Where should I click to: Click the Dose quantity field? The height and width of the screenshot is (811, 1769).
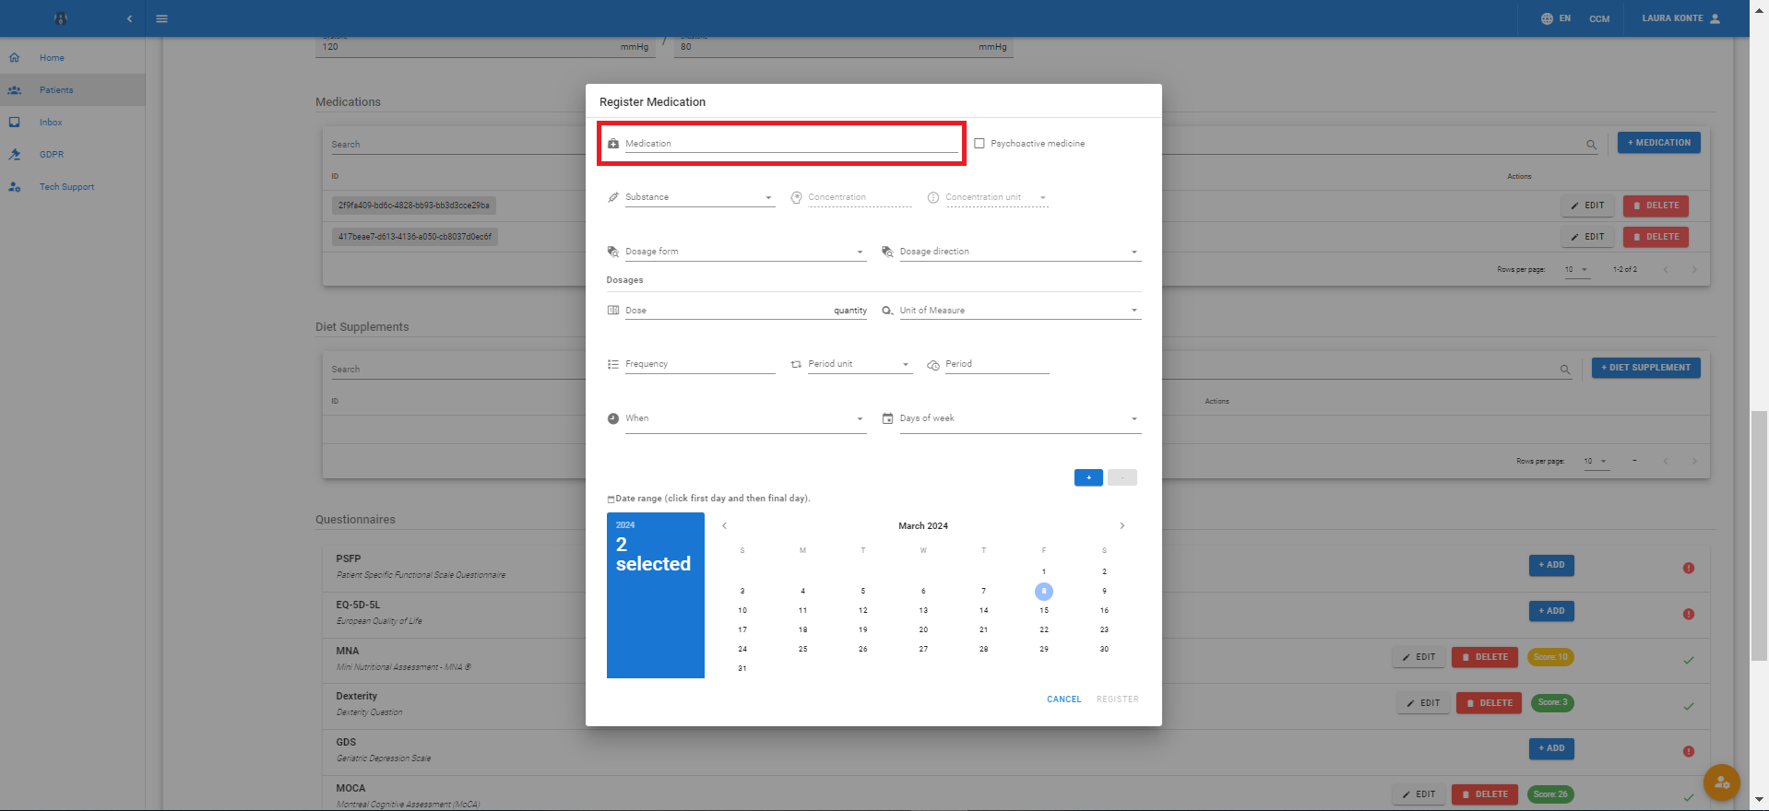pyautogui.click(x=745, y=311)
